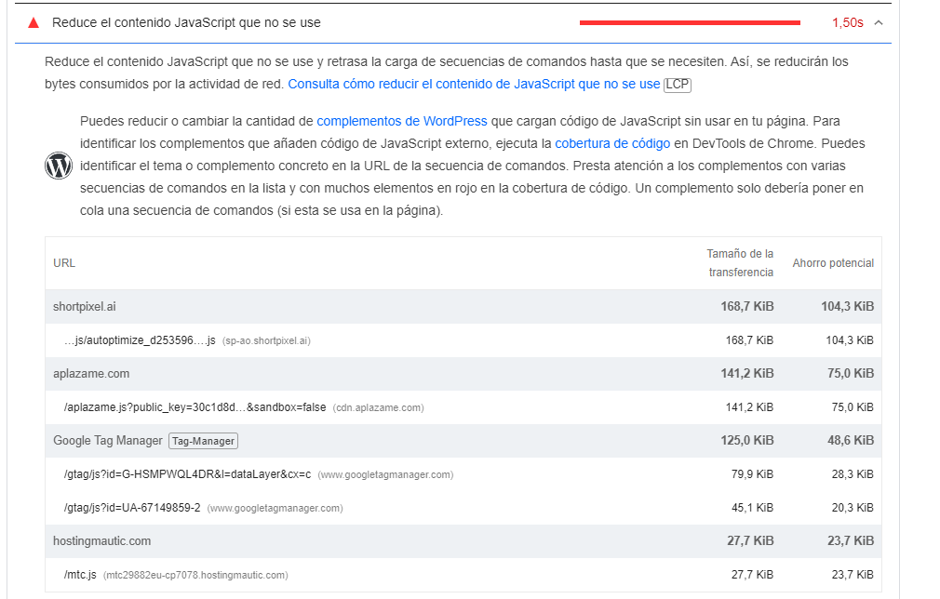This screenshot has height=599, width=940.
Task: Click the 1,50s savings value
Action: (847, 22)
